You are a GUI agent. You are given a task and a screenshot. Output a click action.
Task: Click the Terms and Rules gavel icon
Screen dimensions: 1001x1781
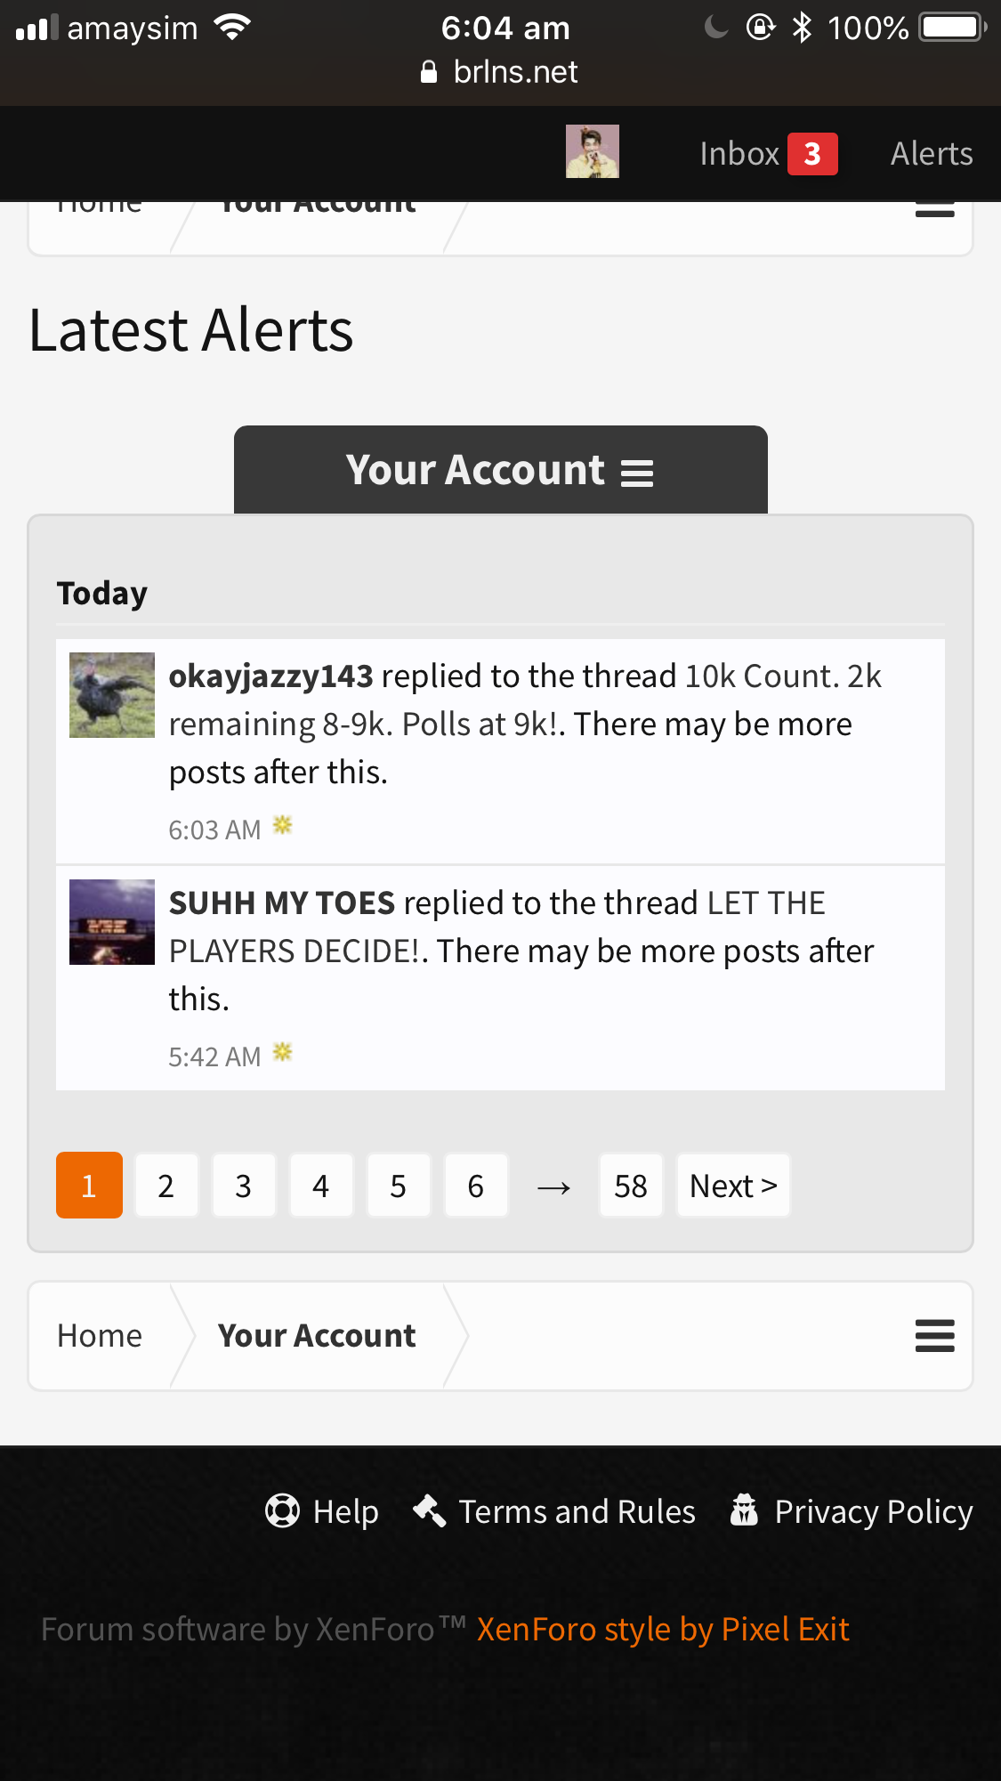pyautogui.click(x=430, y=1510)
